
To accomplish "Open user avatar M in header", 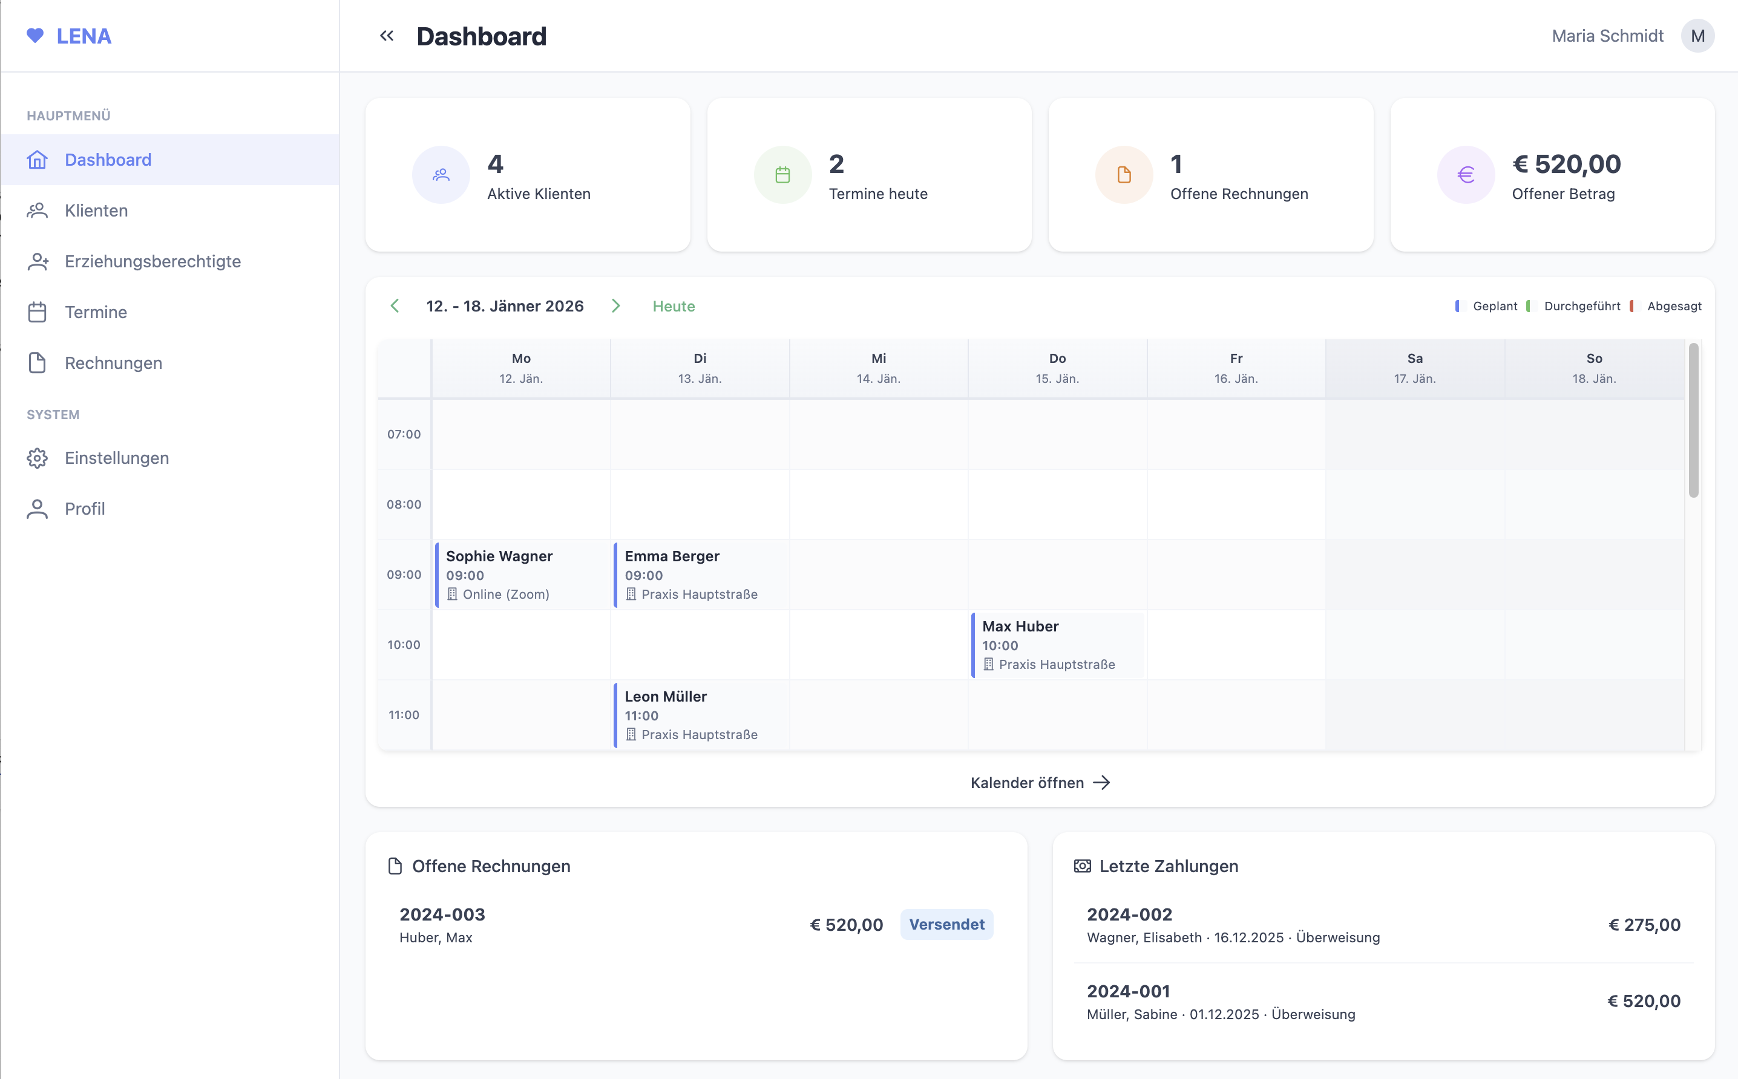I will [x=1697, y=36].
